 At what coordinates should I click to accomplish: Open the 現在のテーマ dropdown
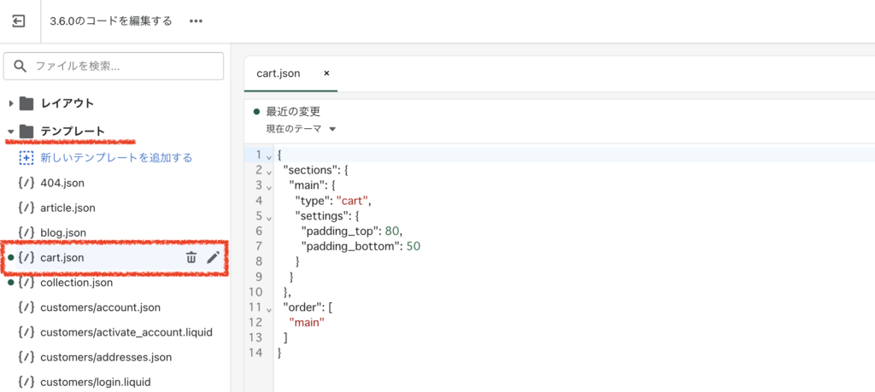(301, 129)
